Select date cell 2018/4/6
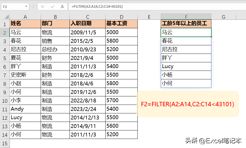The width and height of the screenshot is (246, 148). click(88, 83)
